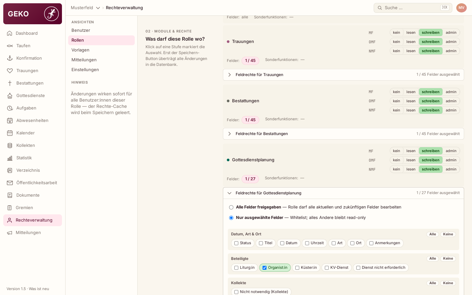Open the Musterfeld dropdown in the breadcrumb
Viewport: 472px width, 295px height.
click(x=86, y=8)
